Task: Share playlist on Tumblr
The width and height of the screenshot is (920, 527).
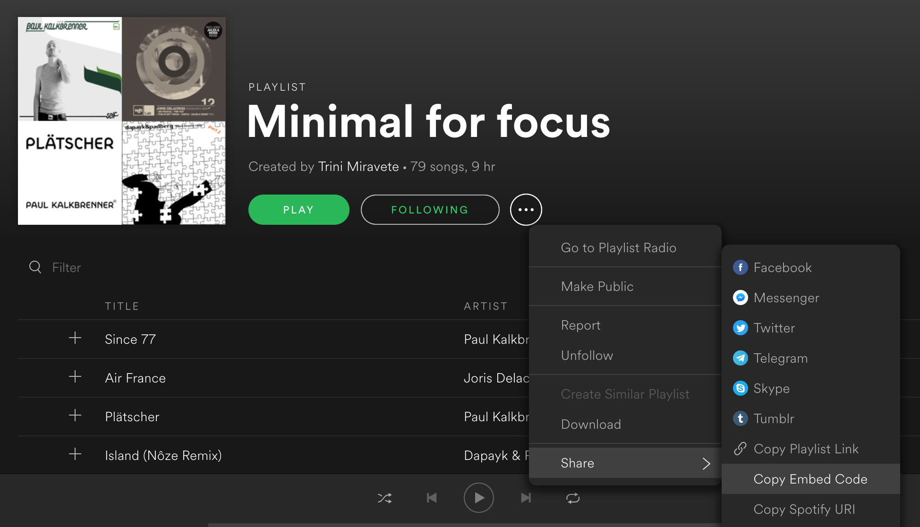Action: [x=774, y=419]
